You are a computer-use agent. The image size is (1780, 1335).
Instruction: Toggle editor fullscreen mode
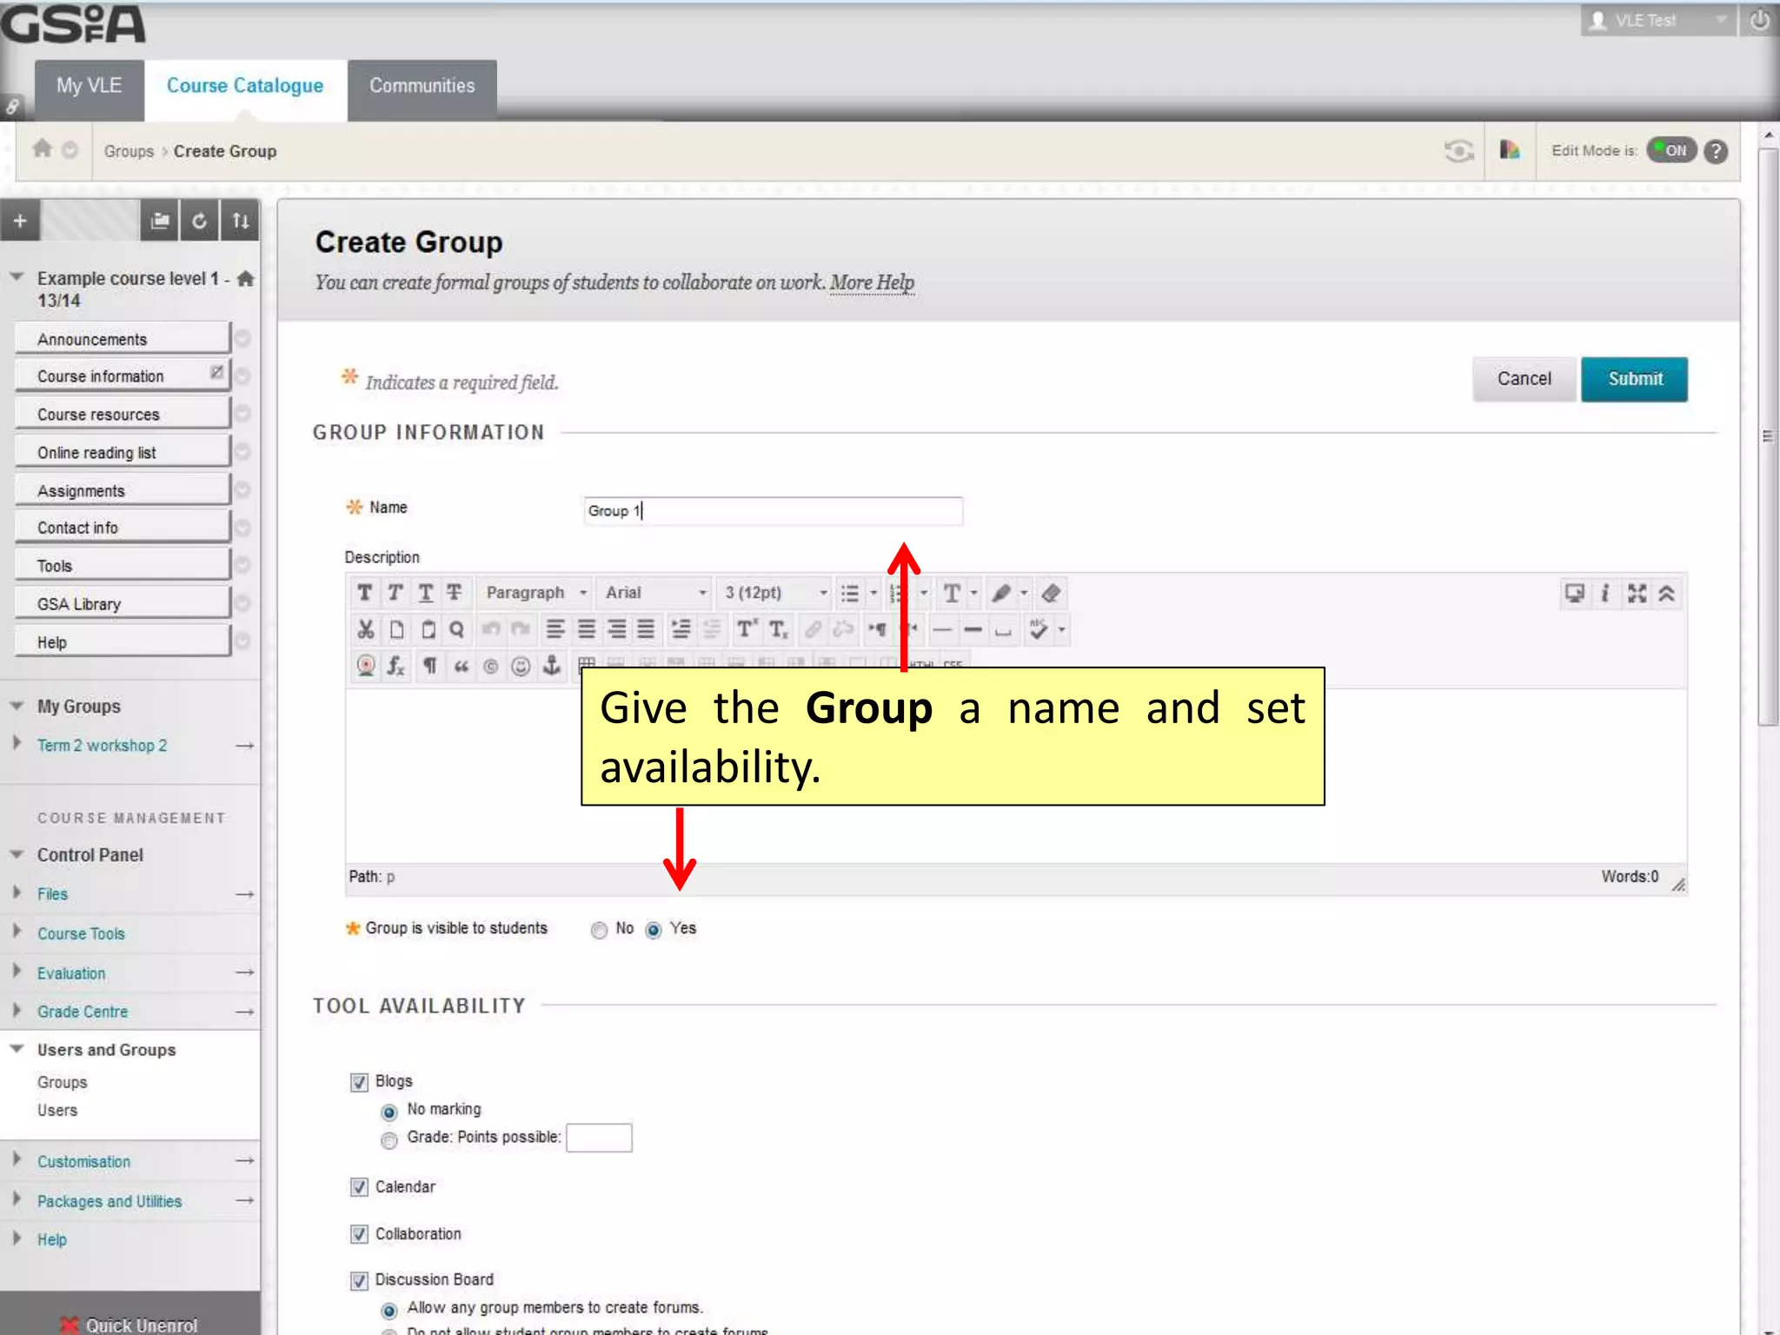1637,594
